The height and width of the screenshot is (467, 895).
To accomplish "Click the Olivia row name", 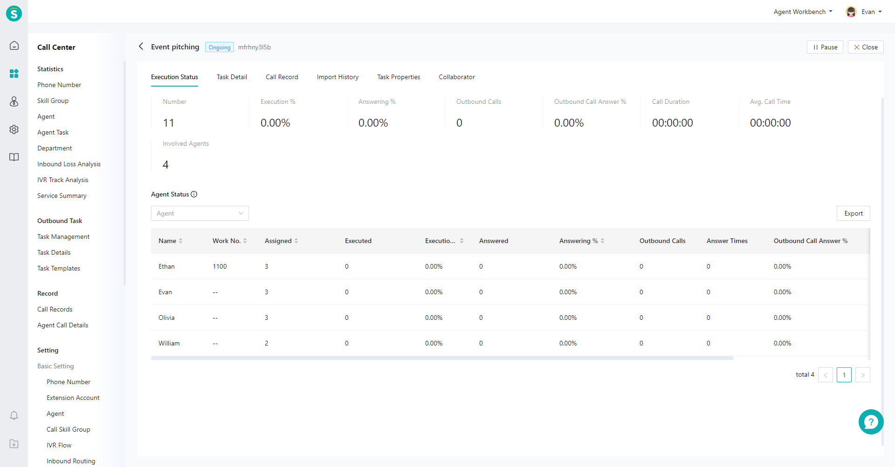I will click(x=166, y=318).
